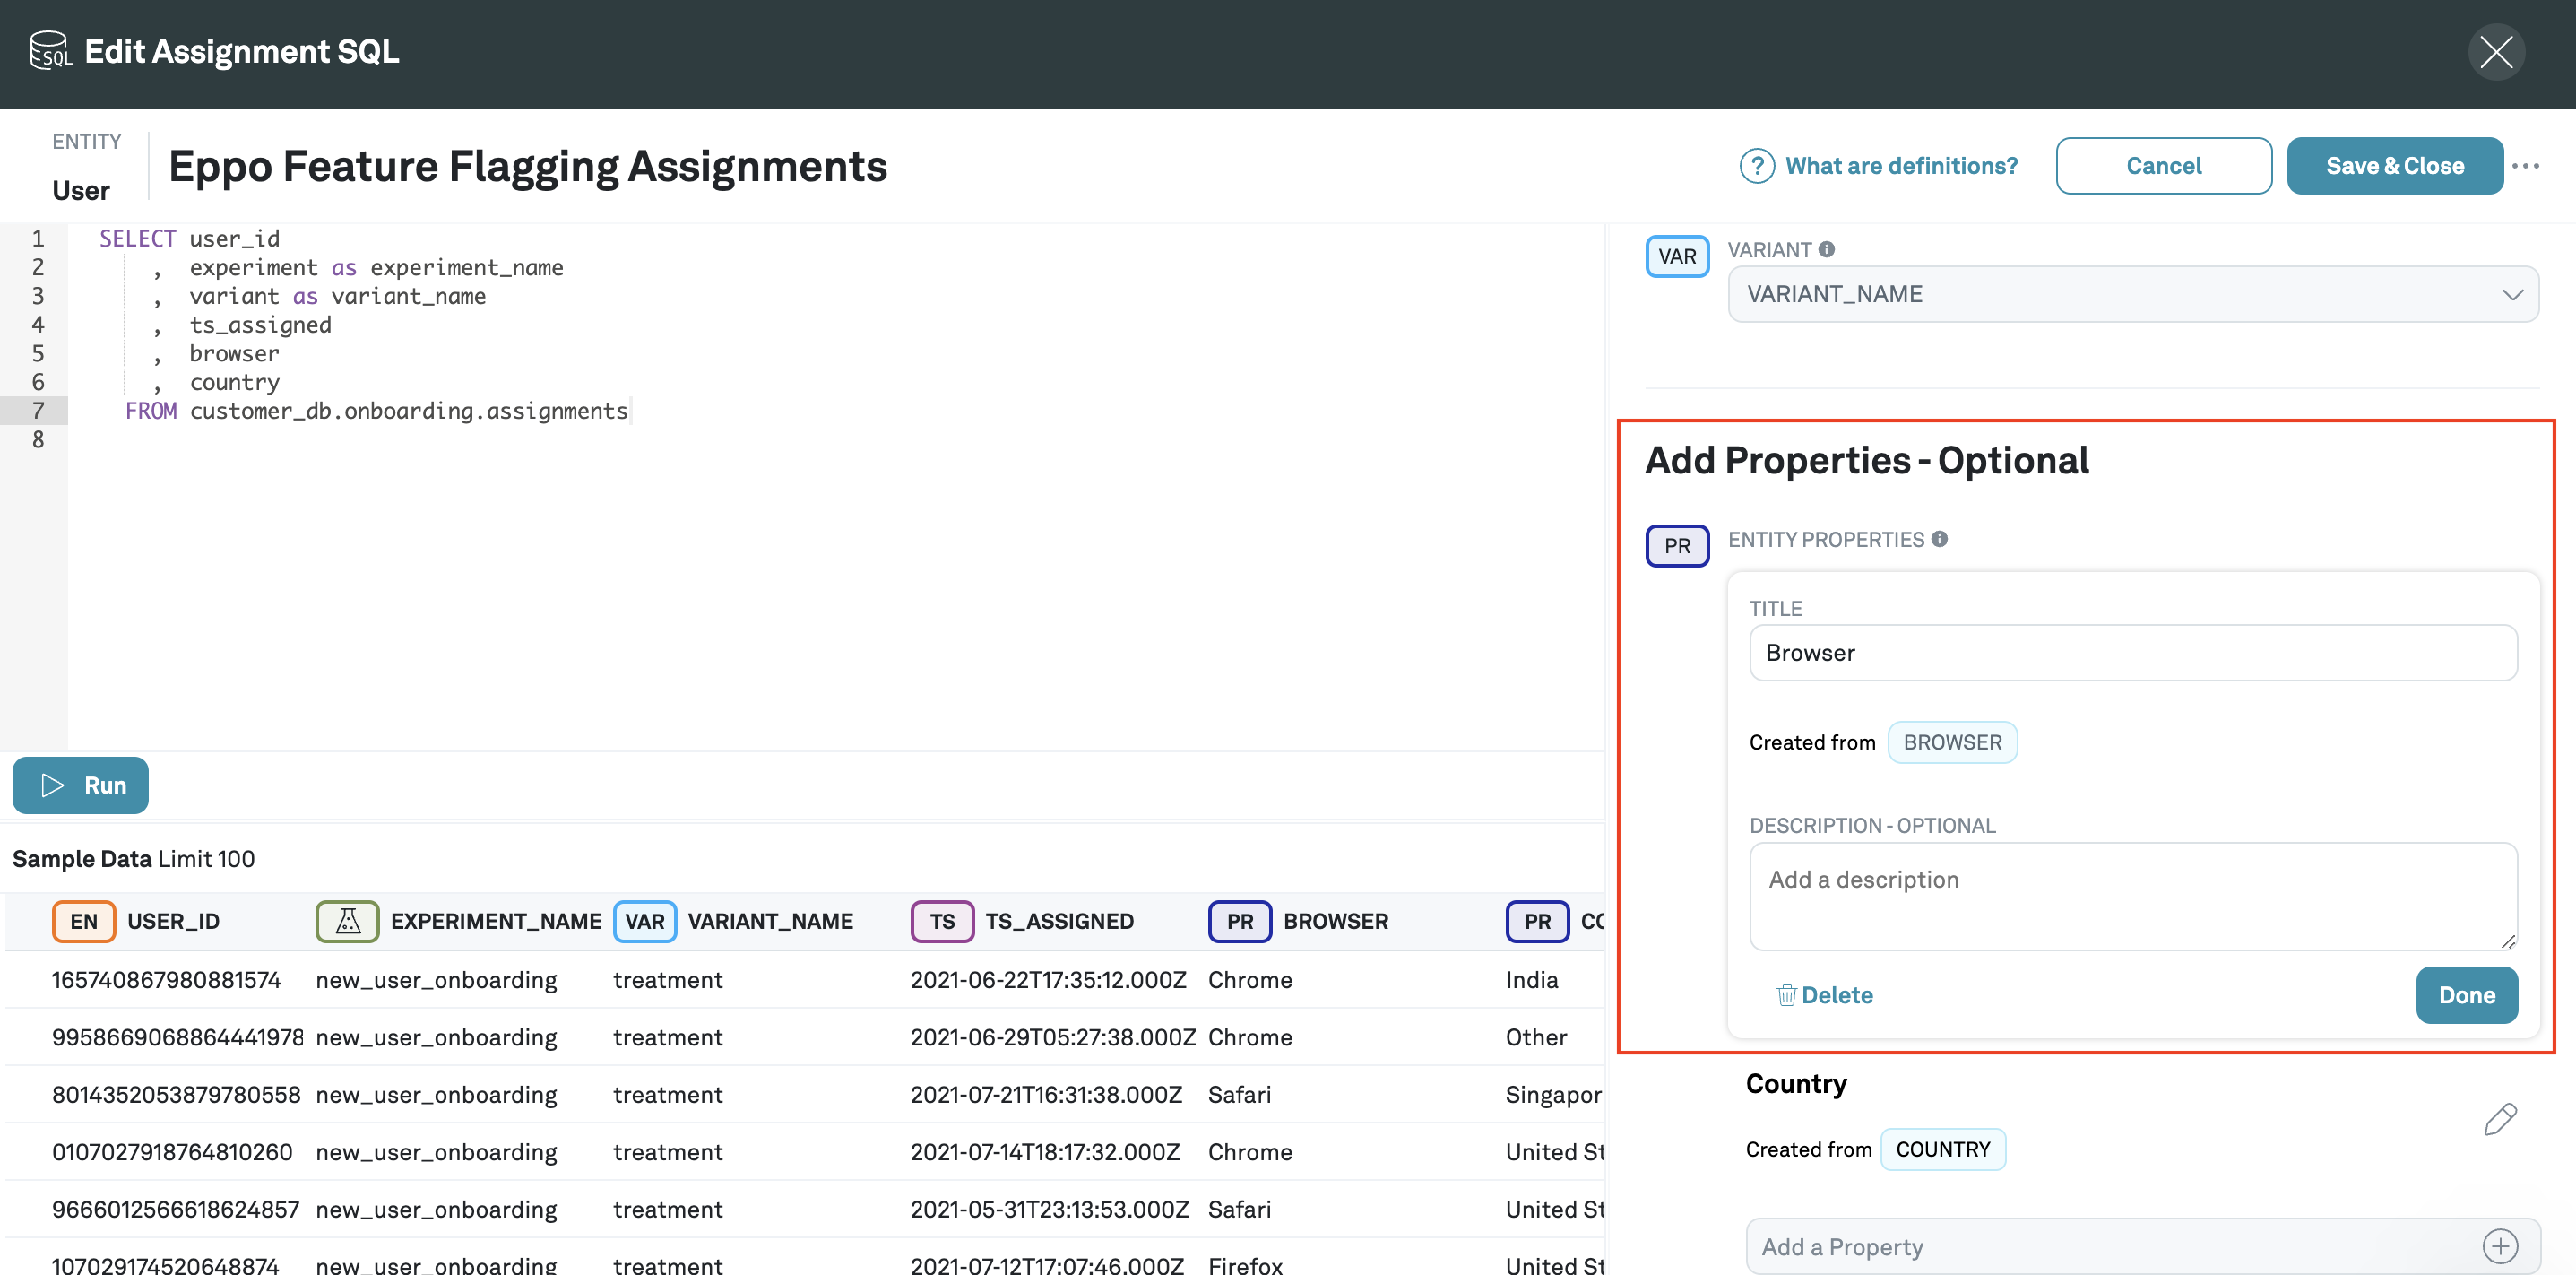Click the Eppo Feature Flagging Assignments title
The width and height of the screenshot is (2576, 1275).
pyautogui.click(x=527, y=166)
